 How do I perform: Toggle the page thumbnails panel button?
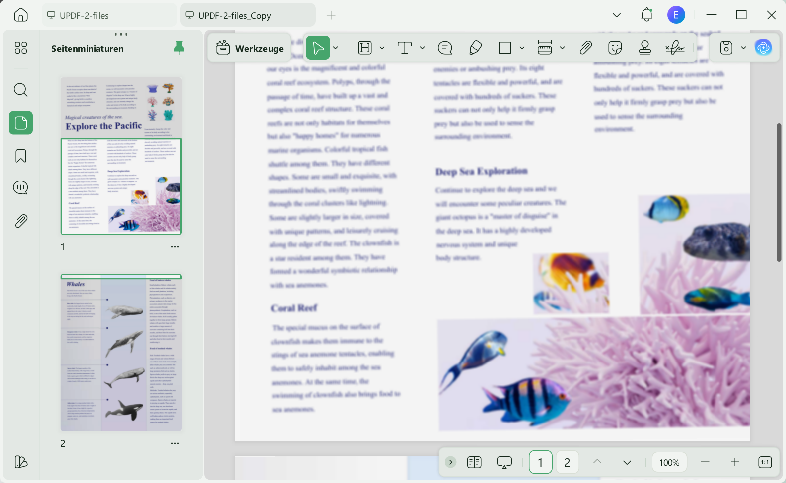point(21,122)
